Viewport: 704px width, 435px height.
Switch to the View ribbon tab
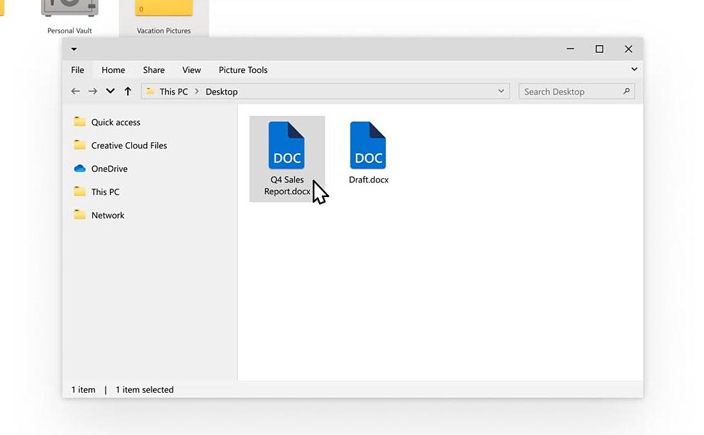pos(191,69)
